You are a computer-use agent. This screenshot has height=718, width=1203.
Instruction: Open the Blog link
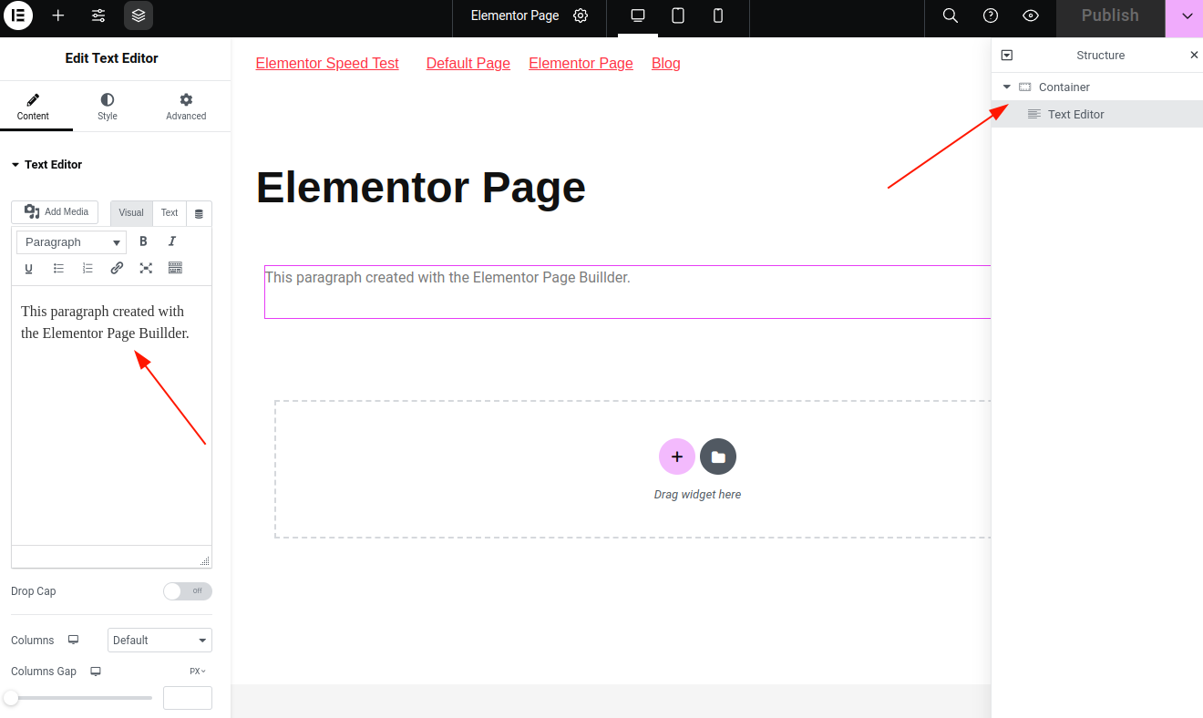pos(666,64)
